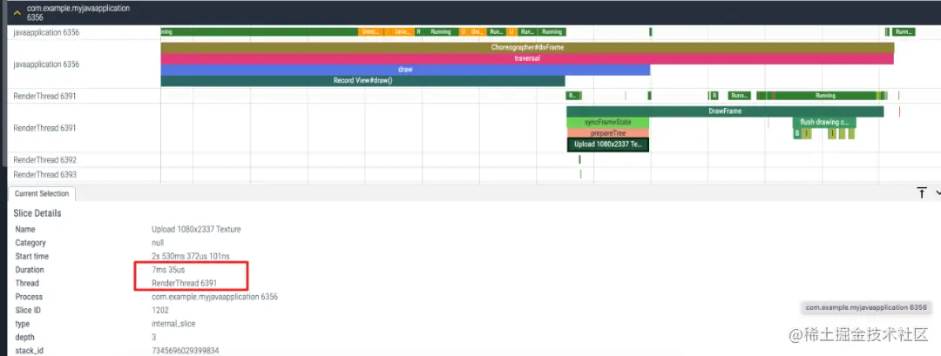The image size is (941, 356).
Task: Click the Slice ID row label
Action: (28, 311)
